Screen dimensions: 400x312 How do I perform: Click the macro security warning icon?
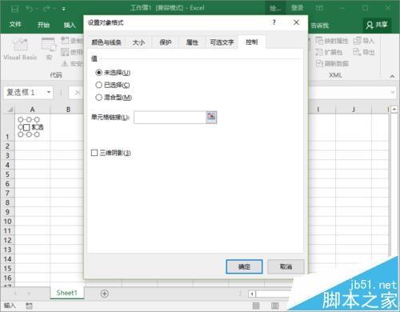(65, 63)
